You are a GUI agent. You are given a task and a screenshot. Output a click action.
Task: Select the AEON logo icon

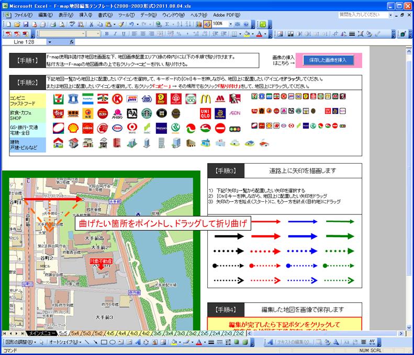point(234,113)
